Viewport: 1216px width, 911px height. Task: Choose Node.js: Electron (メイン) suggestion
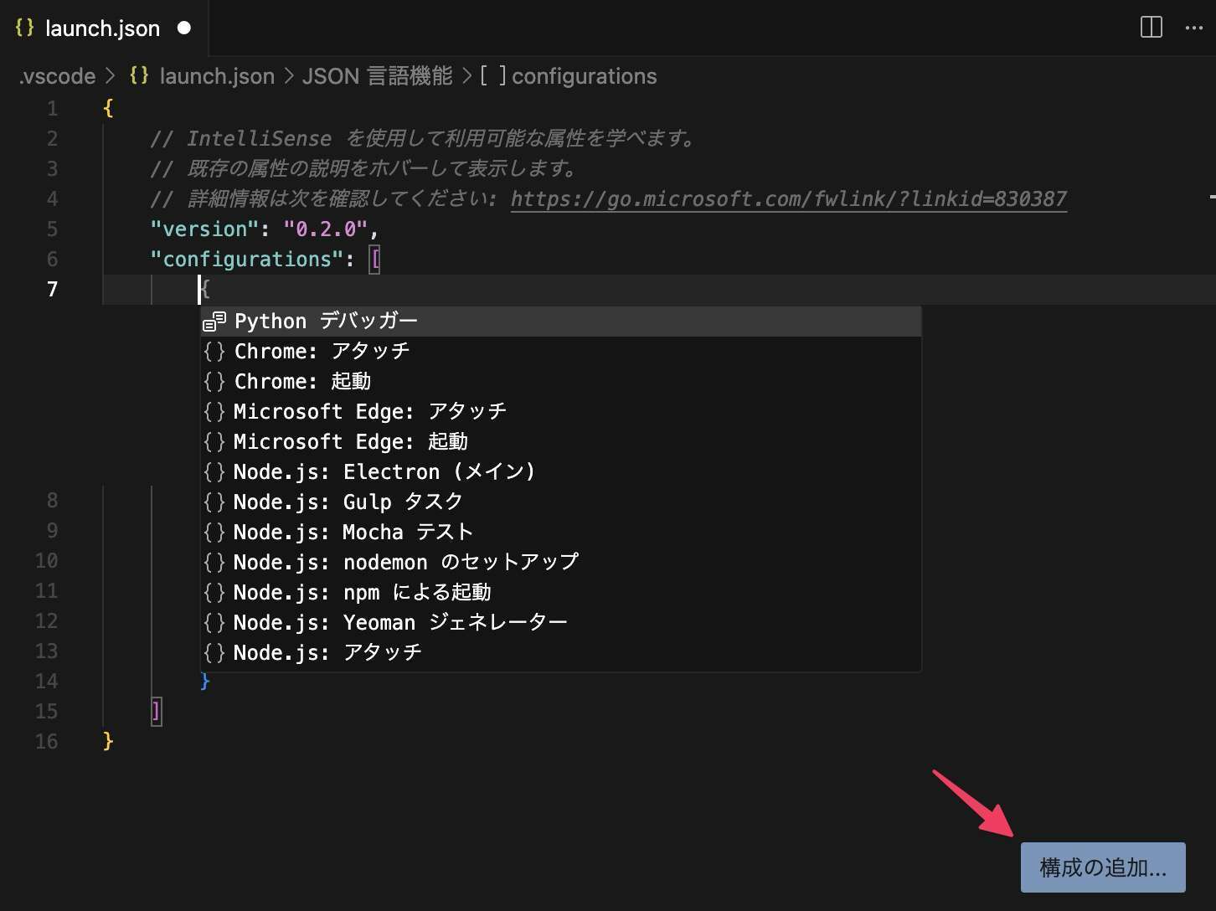pos(561,472)
